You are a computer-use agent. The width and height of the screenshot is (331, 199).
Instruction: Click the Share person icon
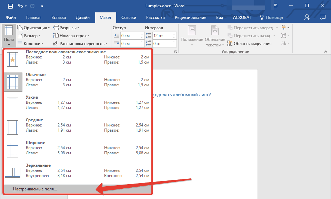[x=307, y=17]
